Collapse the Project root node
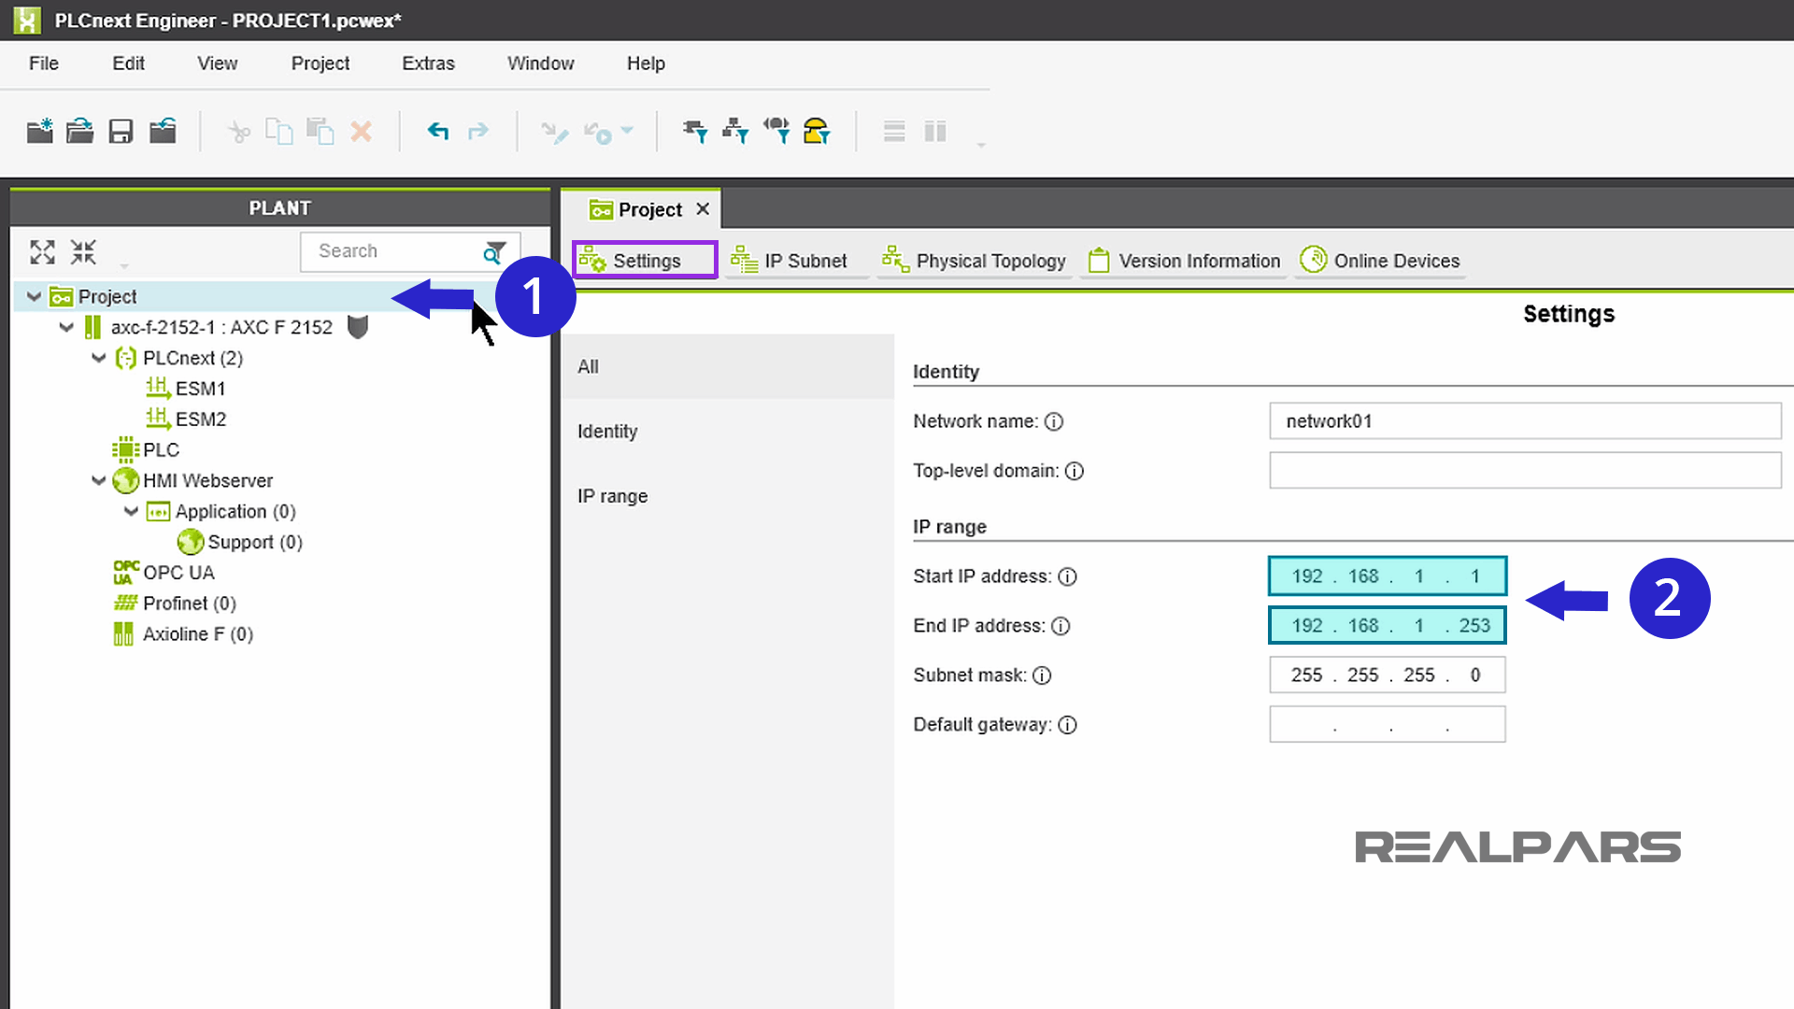This screenshot has width=1794, height=1009. tap(34, 296)
